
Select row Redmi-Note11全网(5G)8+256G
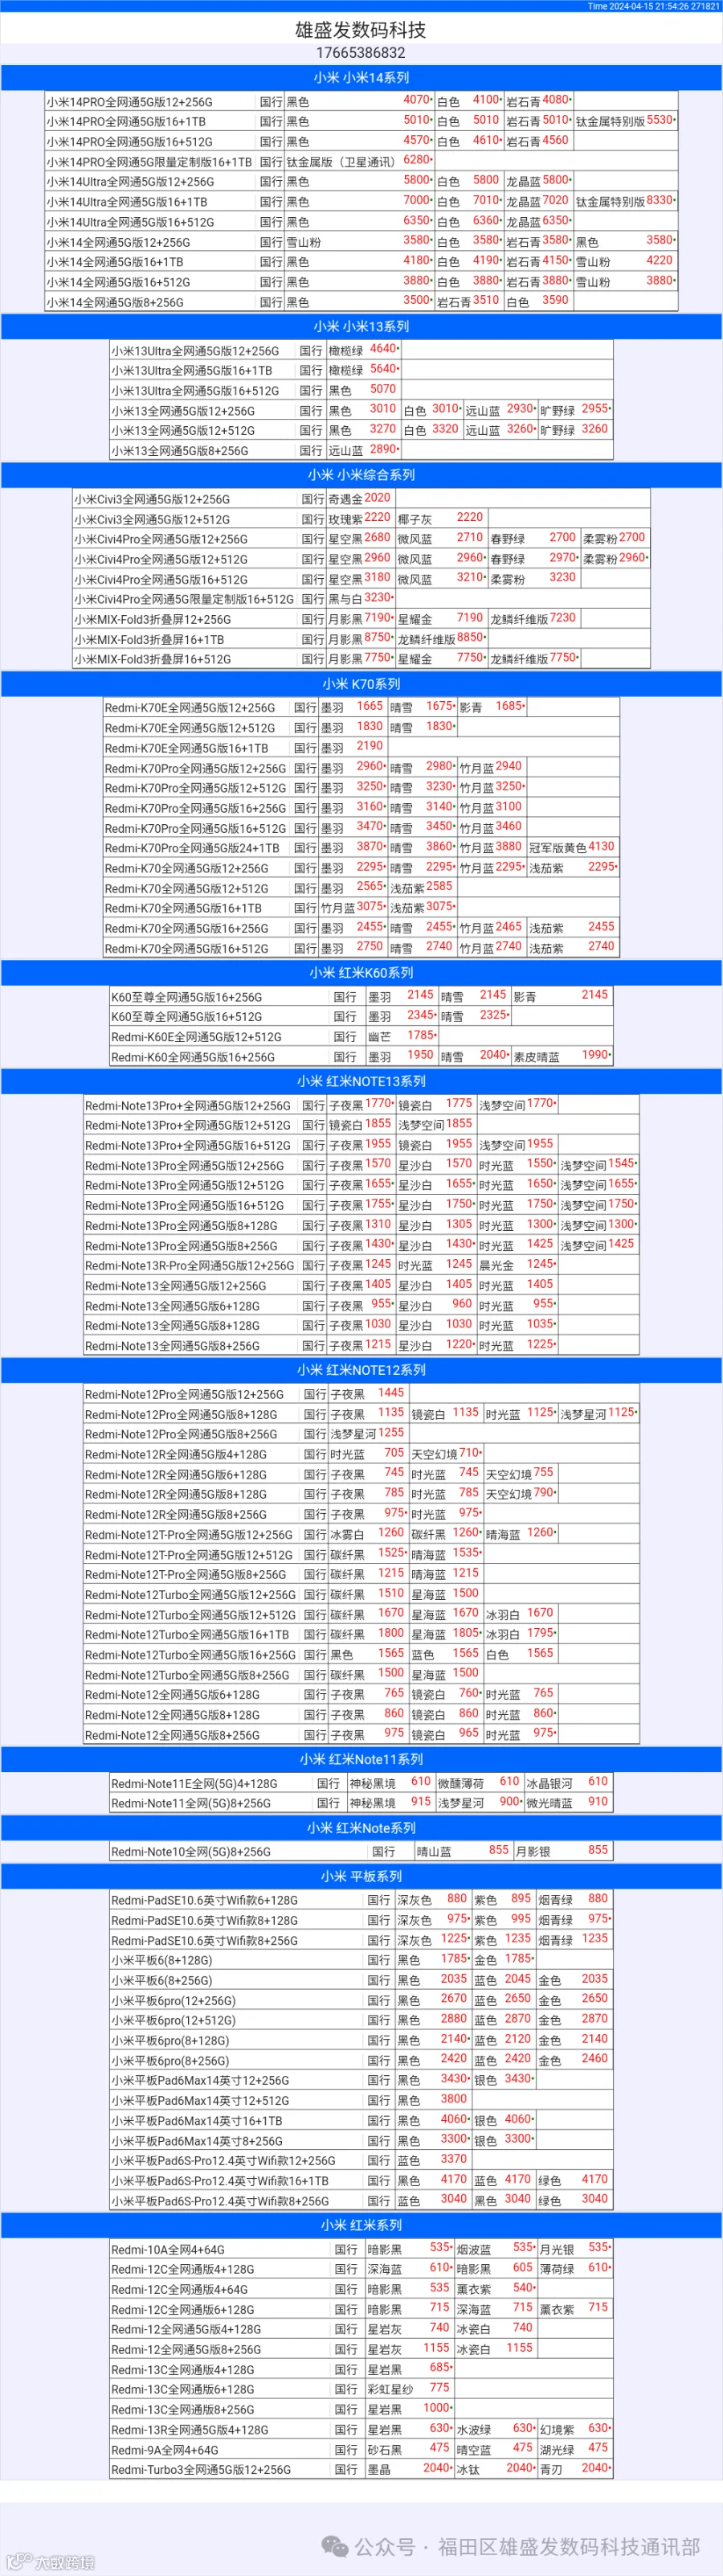pyautogui.click(x=361, y=1803)
